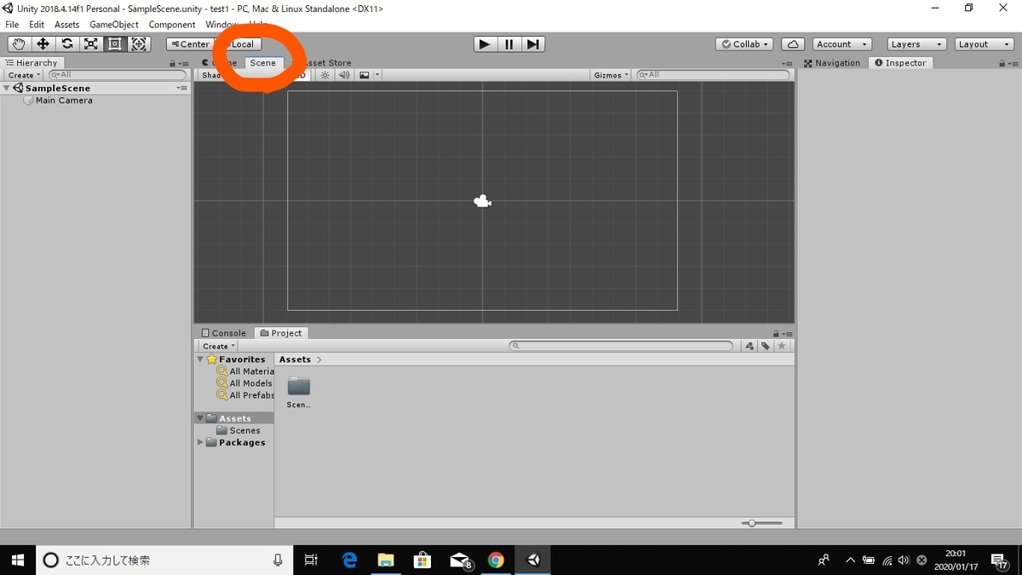Collapse the Favorites group

201,359
